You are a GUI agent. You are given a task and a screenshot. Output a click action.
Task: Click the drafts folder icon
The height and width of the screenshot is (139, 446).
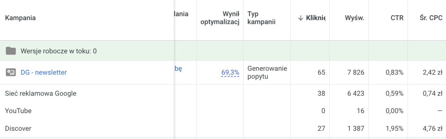pos(11,51)
